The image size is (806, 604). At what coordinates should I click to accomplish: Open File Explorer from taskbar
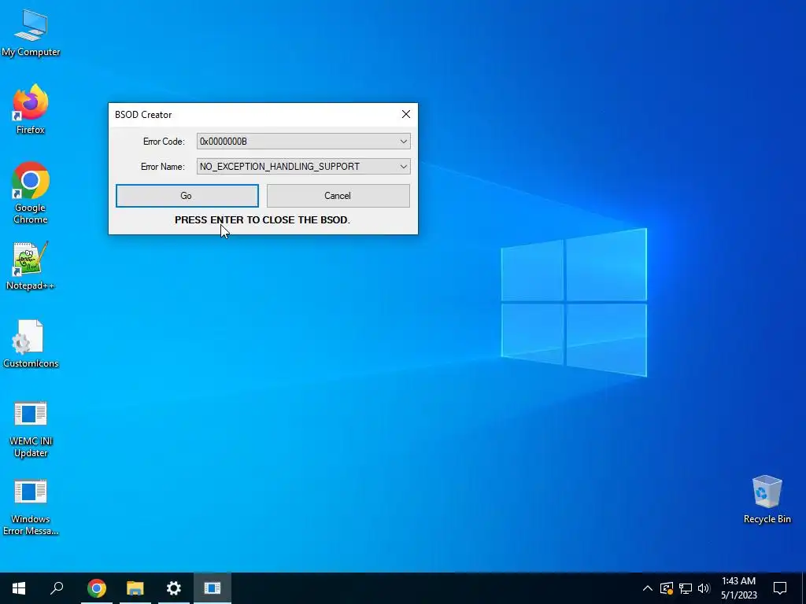[135, 588]
